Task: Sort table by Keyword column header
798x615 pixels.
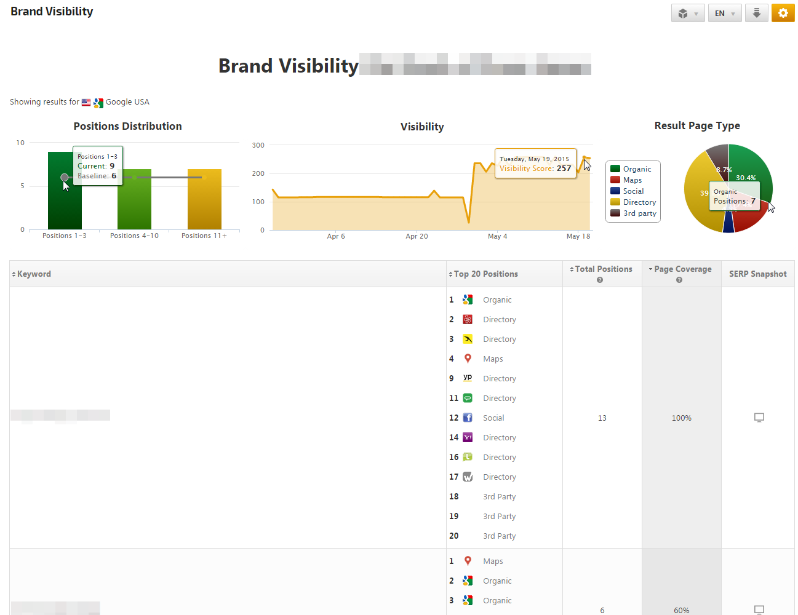Action: point(34,274)
